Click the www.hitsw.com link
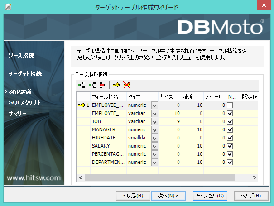 click(x=34, y=178)
